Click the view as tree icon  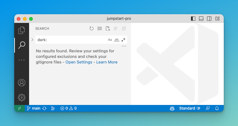tap(116, 28)
